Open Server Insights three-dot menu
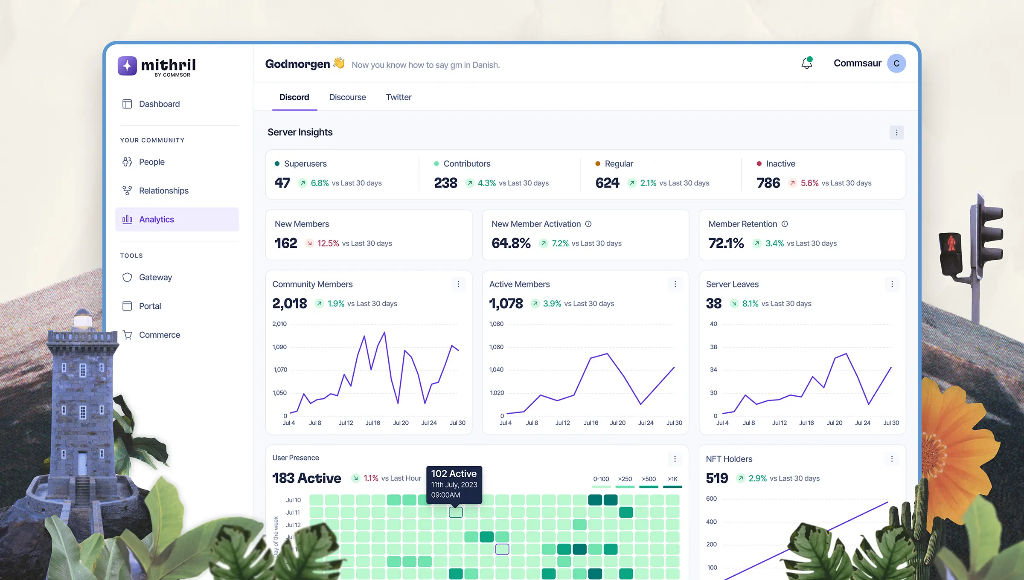The height and width of the screenshot is (580, 1024). point(896,133)
